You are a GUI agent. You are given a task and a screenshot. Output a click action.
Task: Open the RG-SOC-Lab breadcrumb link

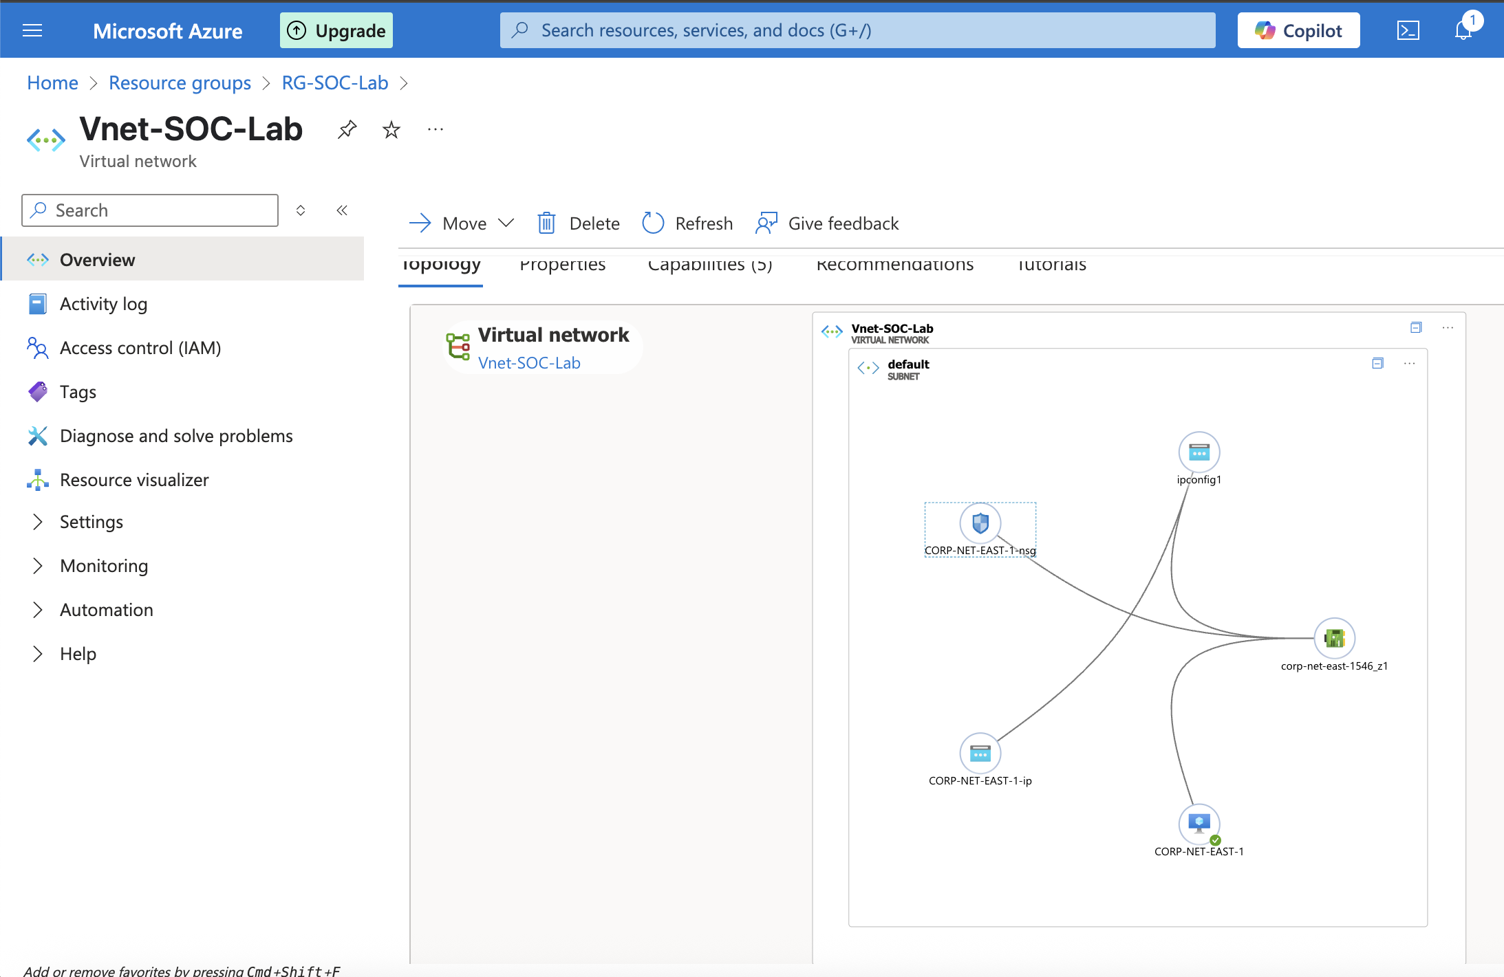334,83
